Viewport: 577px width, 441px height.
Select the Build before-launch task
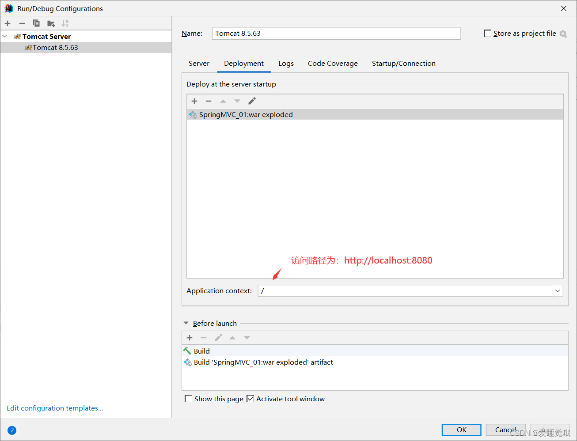(375, 351)
